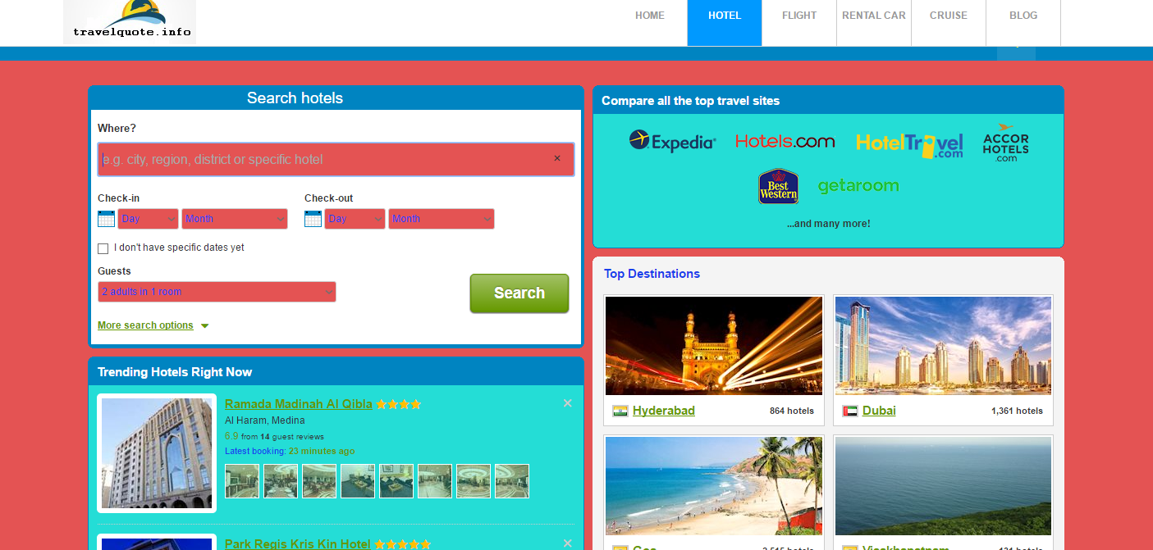Open the CRUISE section

[948, 15]
